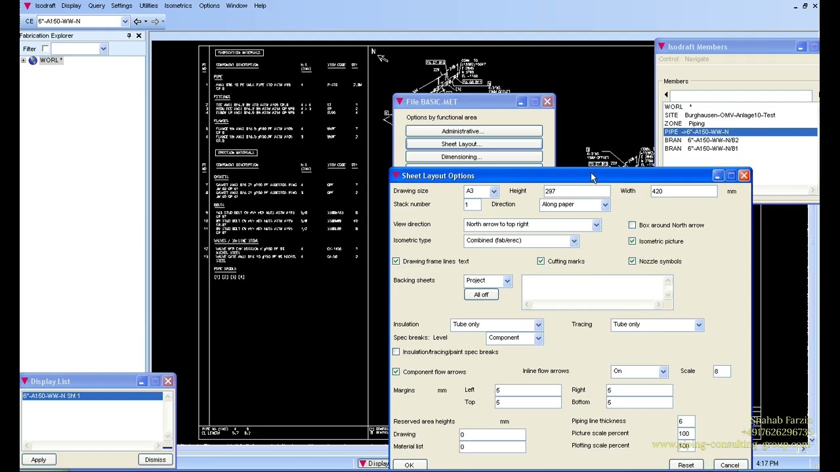Click Picture scale percent field

coord(686,433)
